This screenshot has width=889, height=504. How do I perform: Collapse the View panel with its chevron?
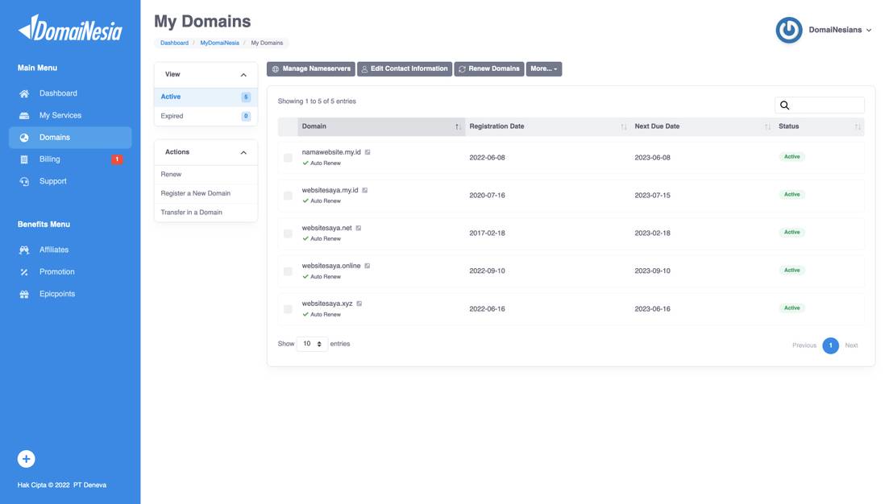click(243, 73)
